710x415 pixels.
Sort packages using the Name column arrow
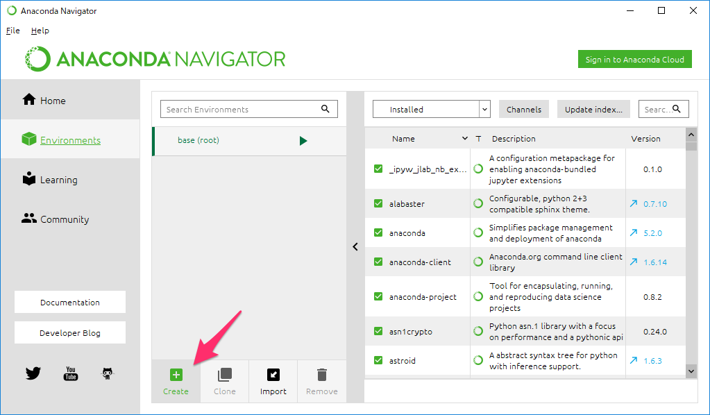pos(464,139)
